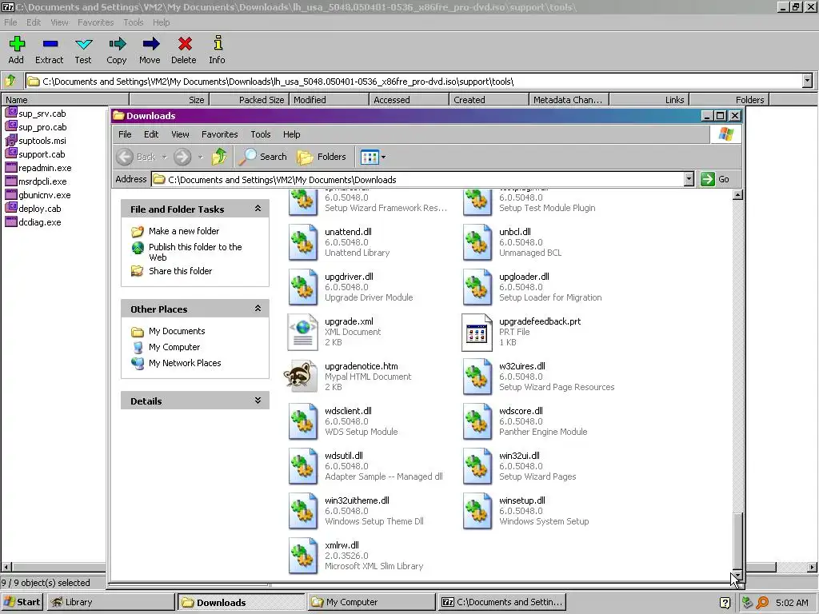Open the Back history dropdown arrow
Screen dimensions: 819x614
(164, 157)
